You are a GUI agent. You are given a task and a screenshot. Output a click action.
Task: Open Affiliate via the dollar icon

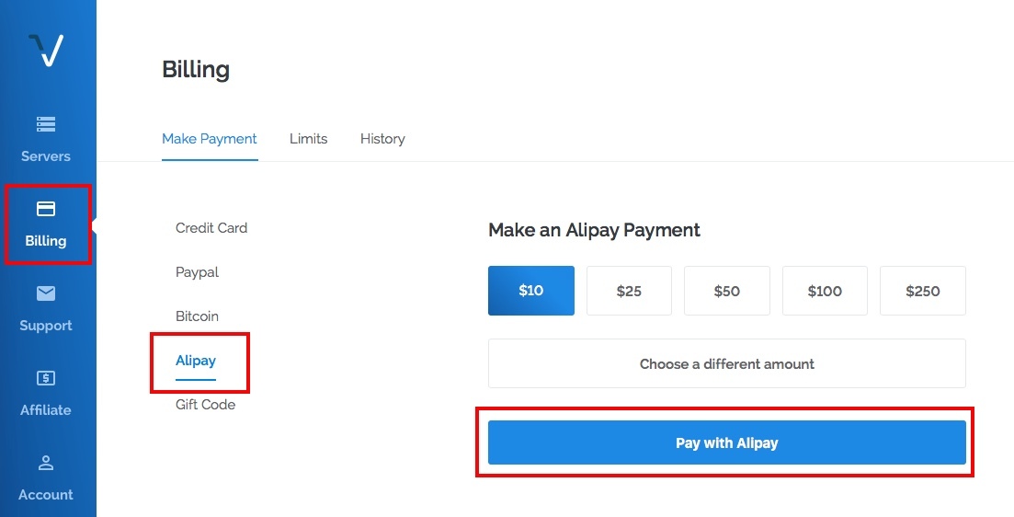click(x=46, y=378)
